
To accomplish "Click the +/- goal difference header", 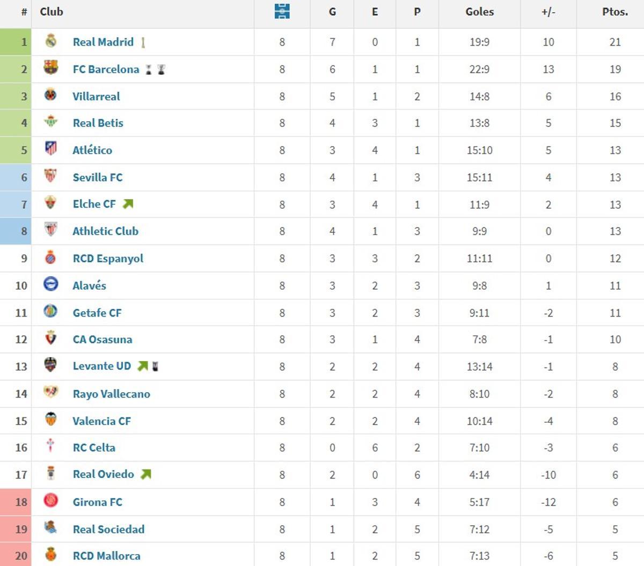I will (548, 11).
